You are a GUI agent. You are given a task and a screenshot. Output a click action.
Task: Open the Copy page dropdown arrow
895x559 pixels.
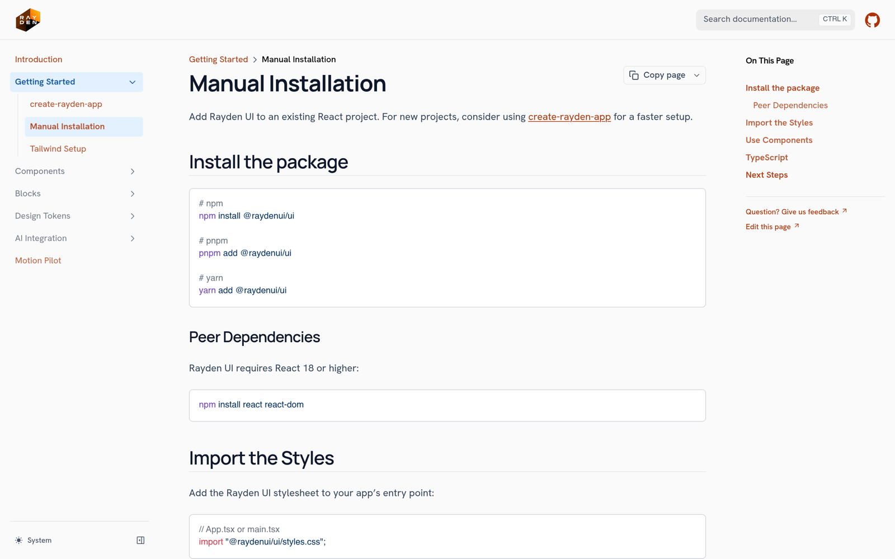click(696, 75)
